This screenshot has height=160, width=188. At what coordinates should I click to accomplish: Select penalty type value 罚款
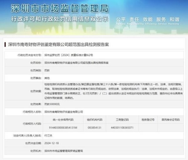click(47, 70)
